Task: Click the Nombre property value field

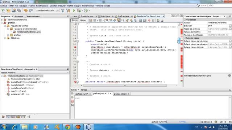Action: (x=220, y=23)
